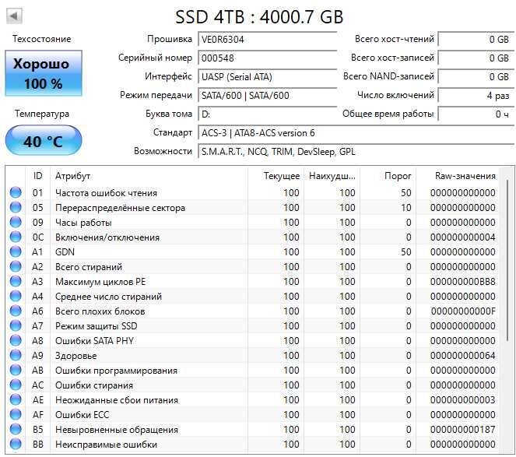Click the blue orb beside GDN attribute
The image size is (516, 457).
coord(16,252)
